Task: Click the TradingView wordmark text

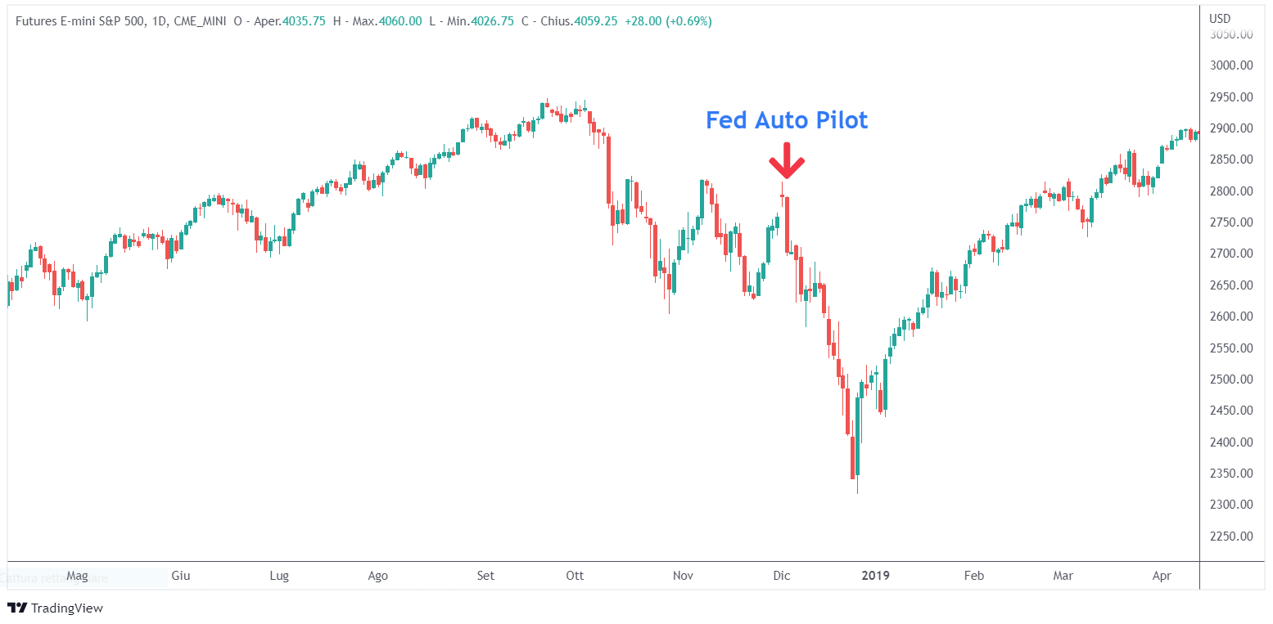Action: click(67, 608)
